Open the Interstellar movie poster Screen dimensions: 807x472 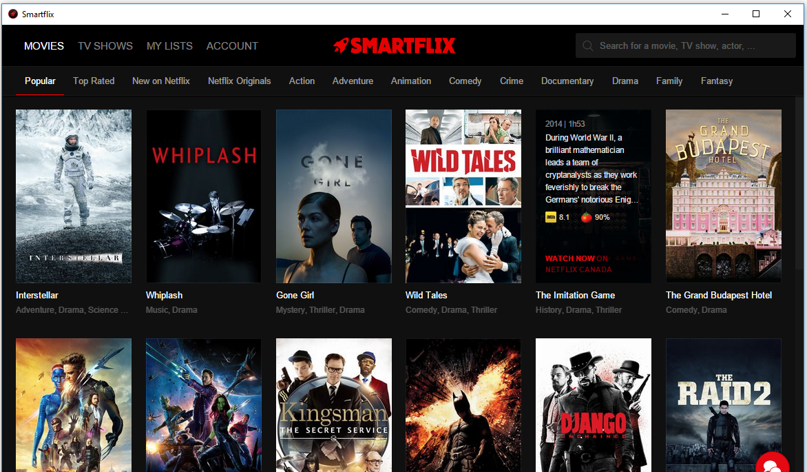[74, 196]
